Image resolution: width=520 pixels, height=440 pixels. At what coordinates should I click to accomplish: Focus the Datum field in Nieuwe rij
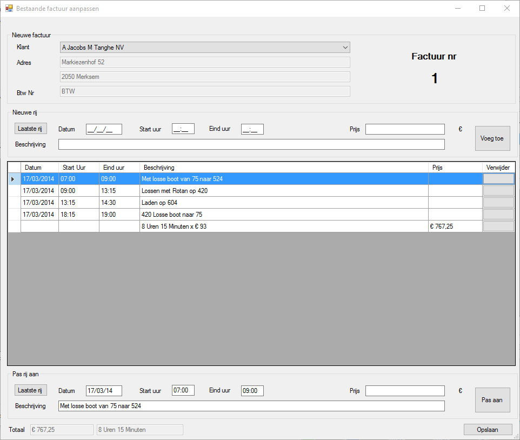click(x=104, y=129)
